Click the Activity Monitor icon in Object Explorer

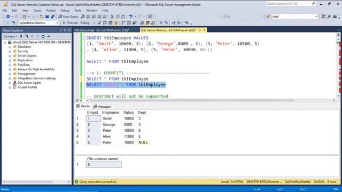click(49, 36)
